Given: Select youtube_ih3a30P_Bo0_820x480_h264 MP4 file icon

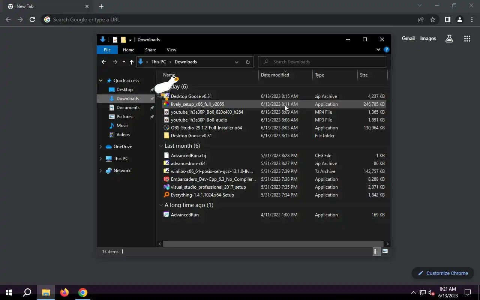Looking at the screenshot, I should [x=166, y=112].
